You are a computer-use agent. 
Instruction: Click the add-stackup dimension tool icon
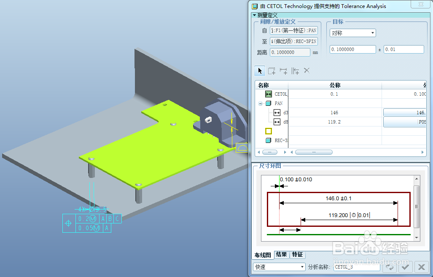click(x=295, y=71)
